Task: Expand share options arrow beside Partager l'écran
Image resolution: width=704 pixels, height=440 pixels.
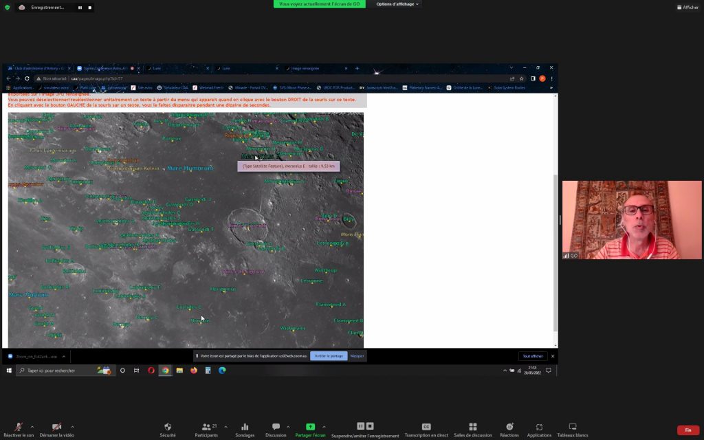Action: [x=324, y=426]
